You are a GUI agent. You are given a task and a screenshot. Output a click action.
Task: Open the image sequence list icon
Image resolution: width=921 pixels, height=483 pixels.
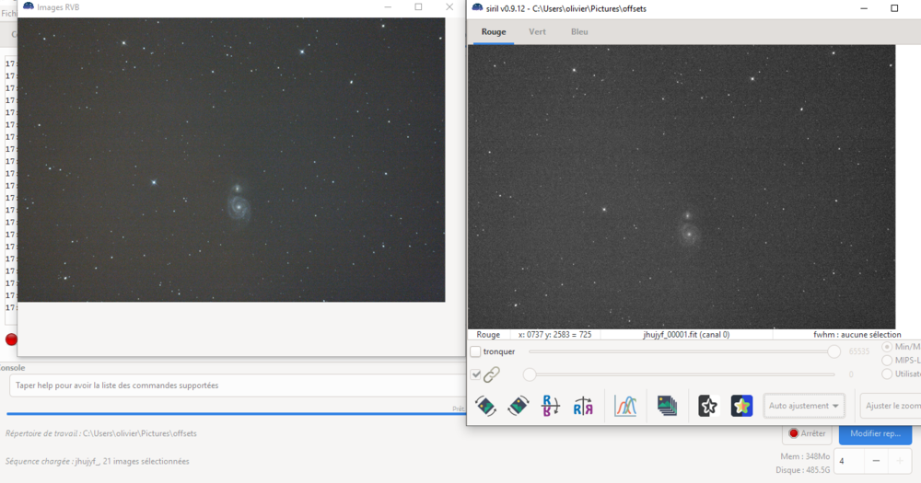tap(667, 406)
